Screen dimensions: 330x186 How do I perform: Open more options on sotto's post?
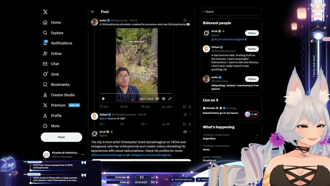[x=190, y=20]
